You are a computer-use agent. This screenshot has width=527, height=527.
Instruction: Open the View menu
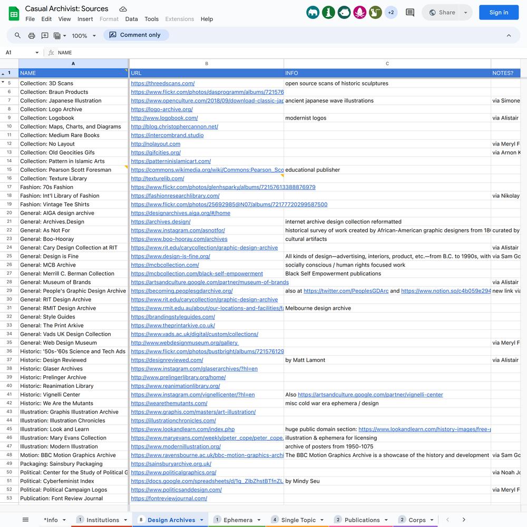(64, 19)
